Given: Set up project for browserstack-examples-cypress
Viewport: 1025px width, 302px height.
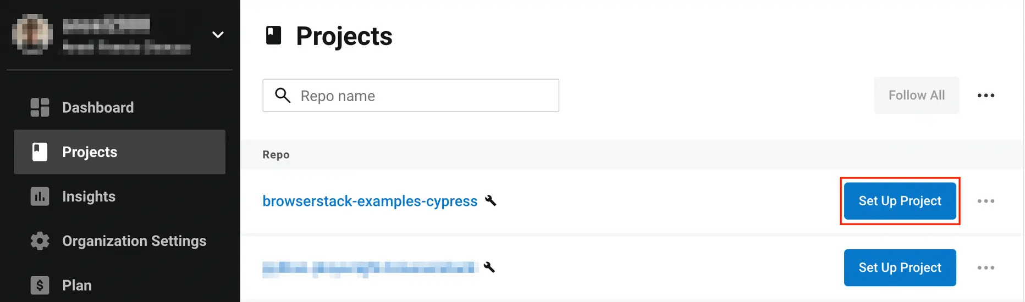Looking at the screenshot, I should click(900, 201).
